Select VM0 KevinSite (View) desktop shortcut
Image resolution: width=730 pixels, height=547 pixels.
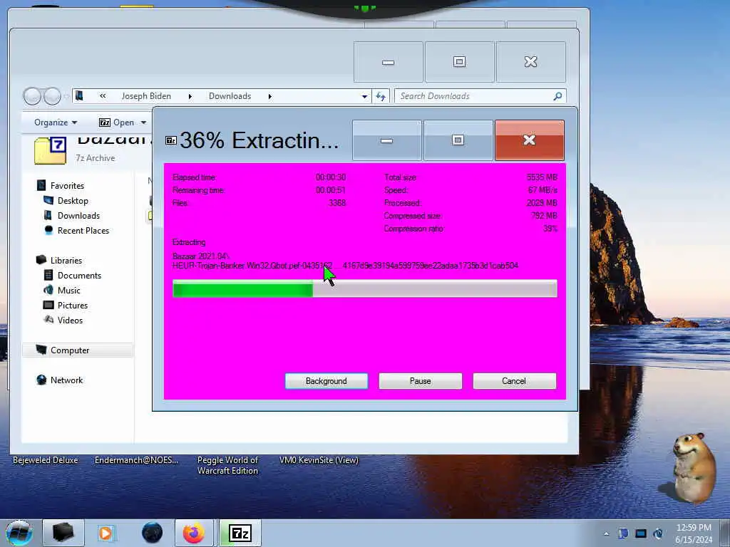(x=319, y=460)
